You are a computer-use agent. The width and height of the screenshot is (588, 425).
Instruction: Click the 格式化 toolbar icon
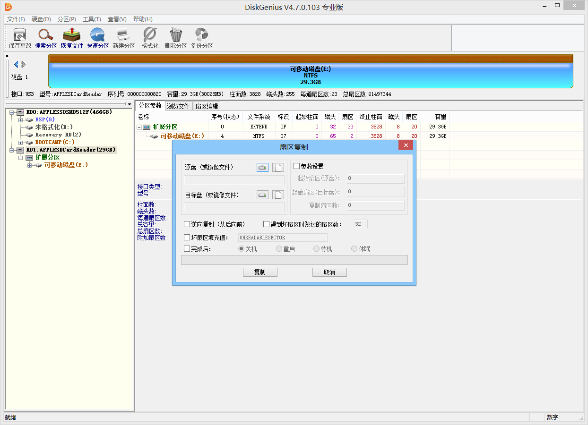coord(150,38)
